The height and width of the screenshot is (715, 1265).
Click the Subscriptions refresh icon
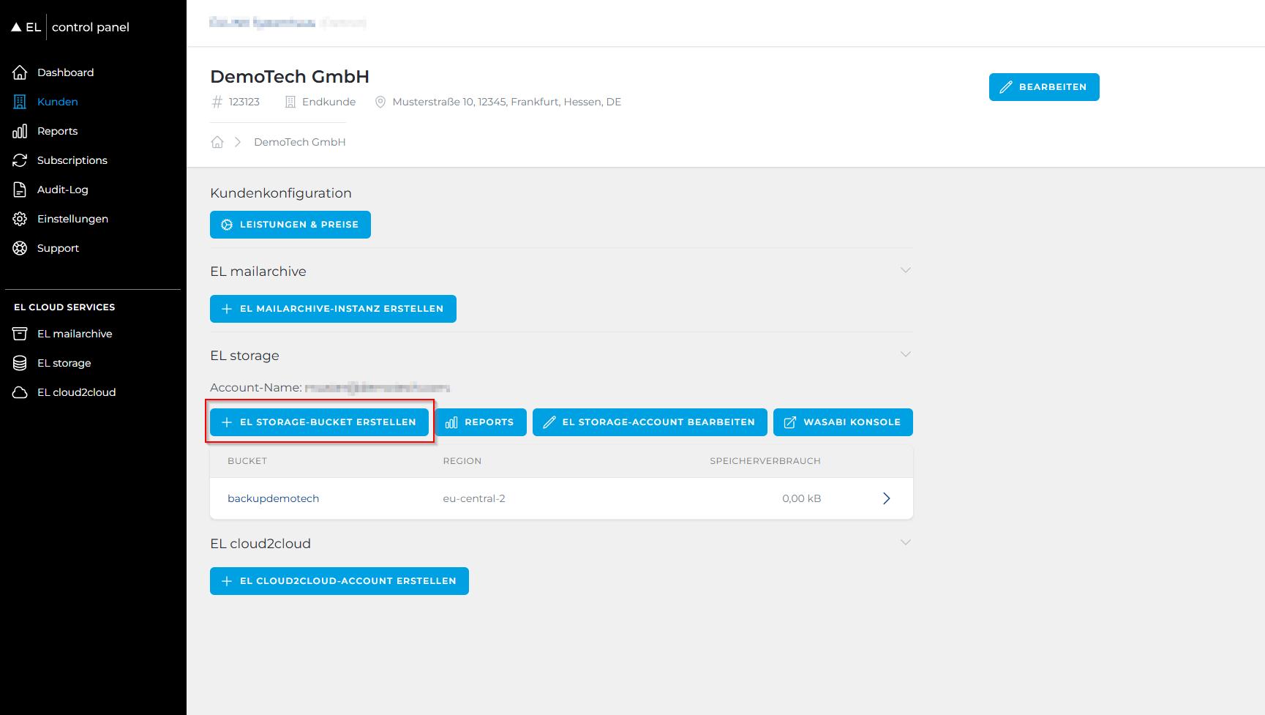click(x=20, y=160)
